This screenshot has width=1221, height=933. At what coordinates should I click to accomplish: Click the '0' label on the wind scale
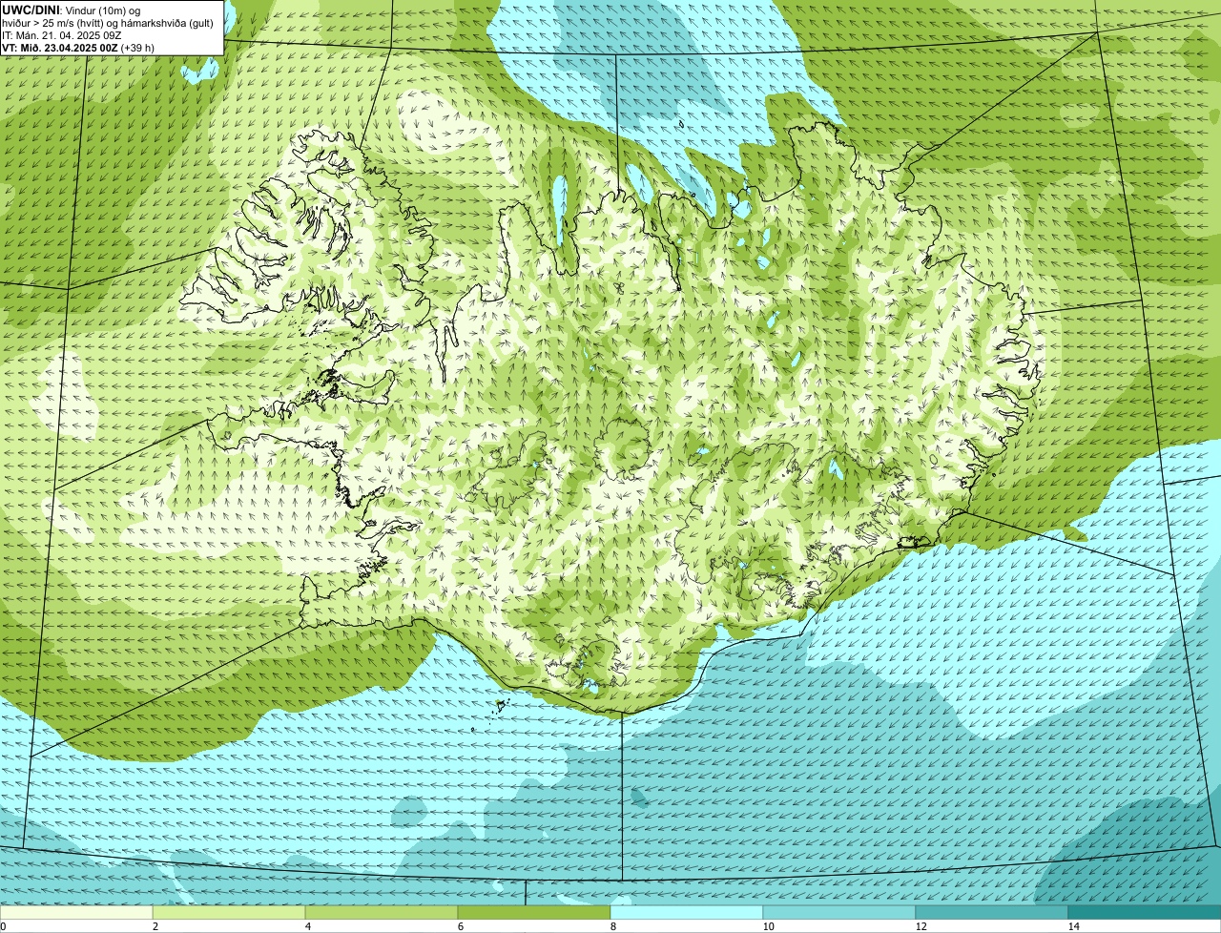pos(3,926)
